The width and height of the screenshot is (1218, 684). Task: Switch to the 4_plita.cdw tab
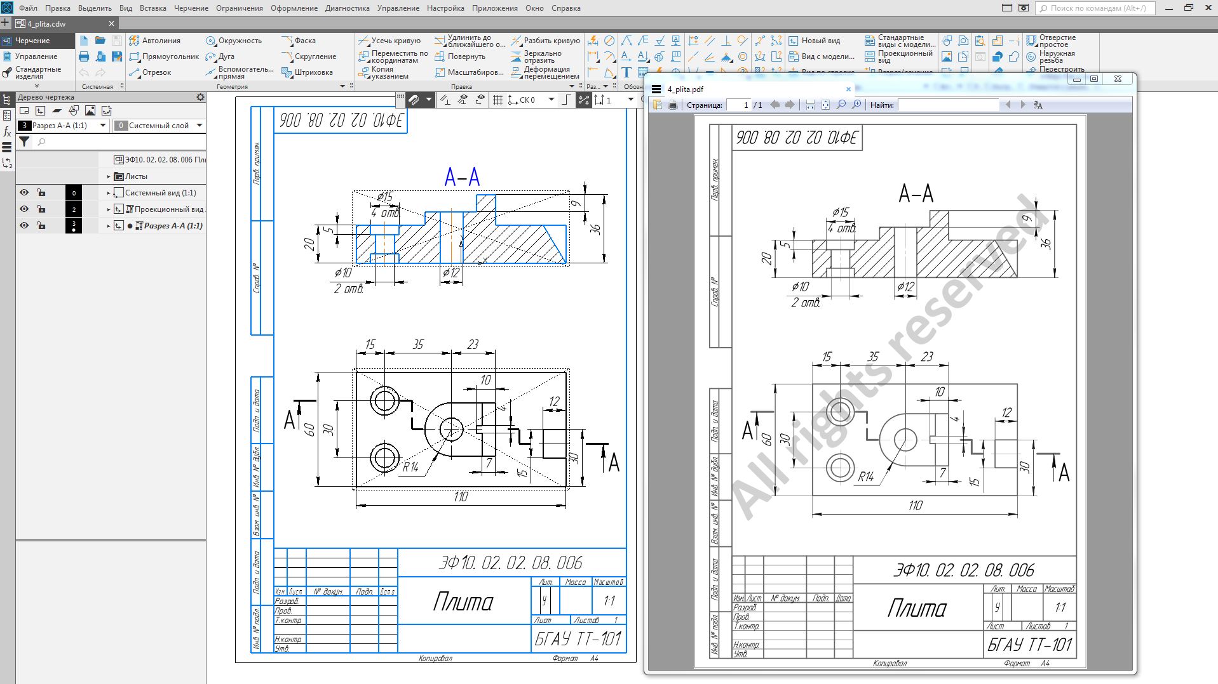point(60,23)
